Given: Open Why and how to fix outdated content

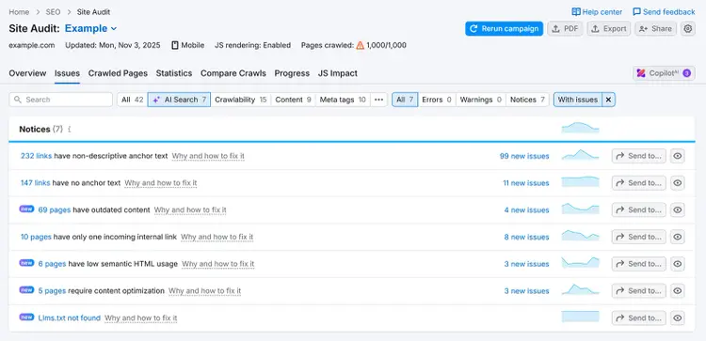Looking at the screenshot, I should pos(190,209).
